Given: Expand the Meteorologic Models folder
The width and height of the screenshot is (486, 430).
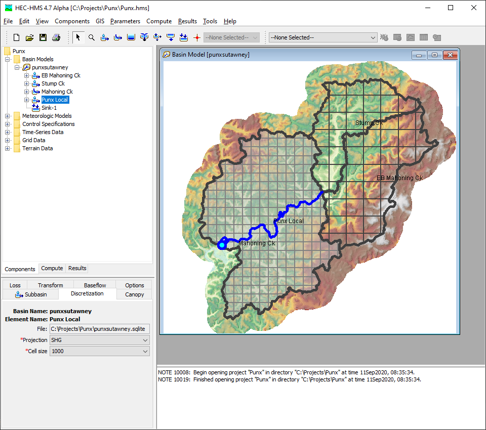Looking at the screenshot, I should 8,116.
